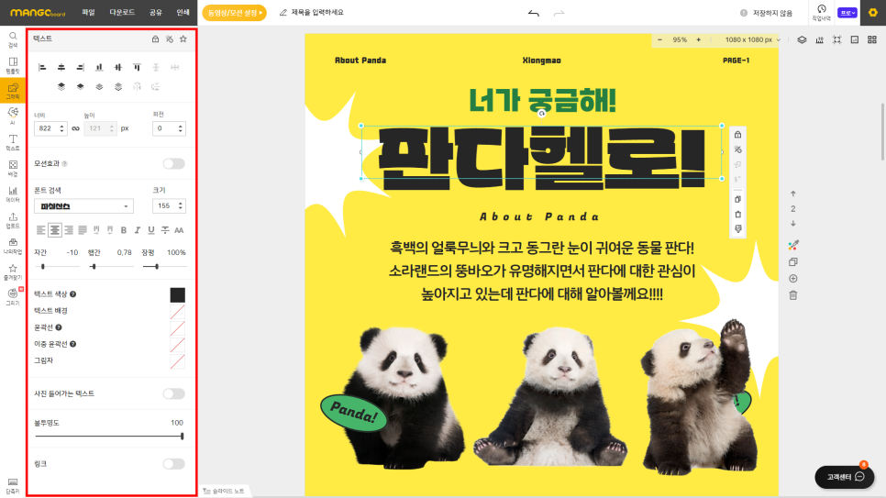Open the gear settings icon
This screenshot has width=886, height=498.
pos(873,13)
